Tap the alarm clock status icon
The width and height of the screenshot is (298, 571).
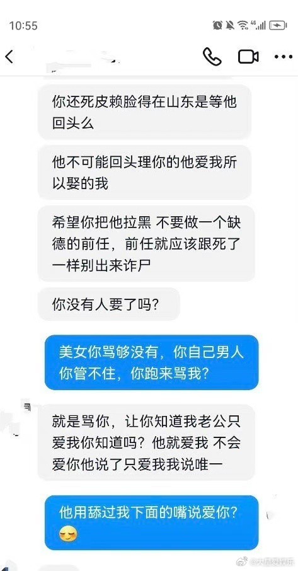(217, 25)
